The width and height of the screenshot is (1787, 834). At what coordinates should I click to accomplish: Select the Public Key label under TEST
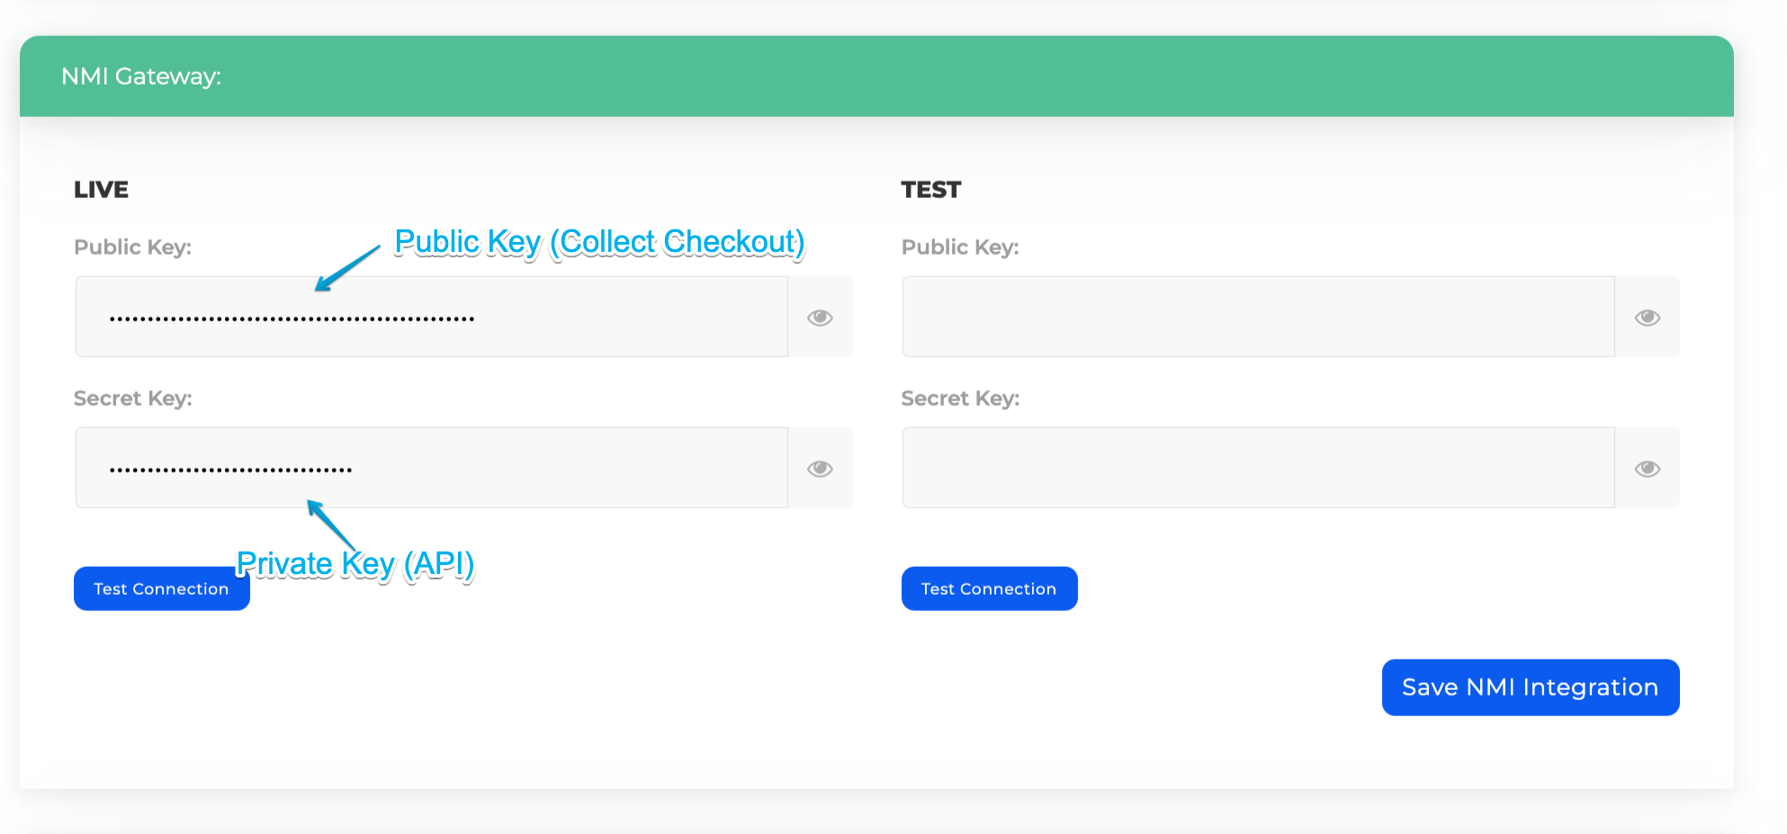(x=960, y=247)
